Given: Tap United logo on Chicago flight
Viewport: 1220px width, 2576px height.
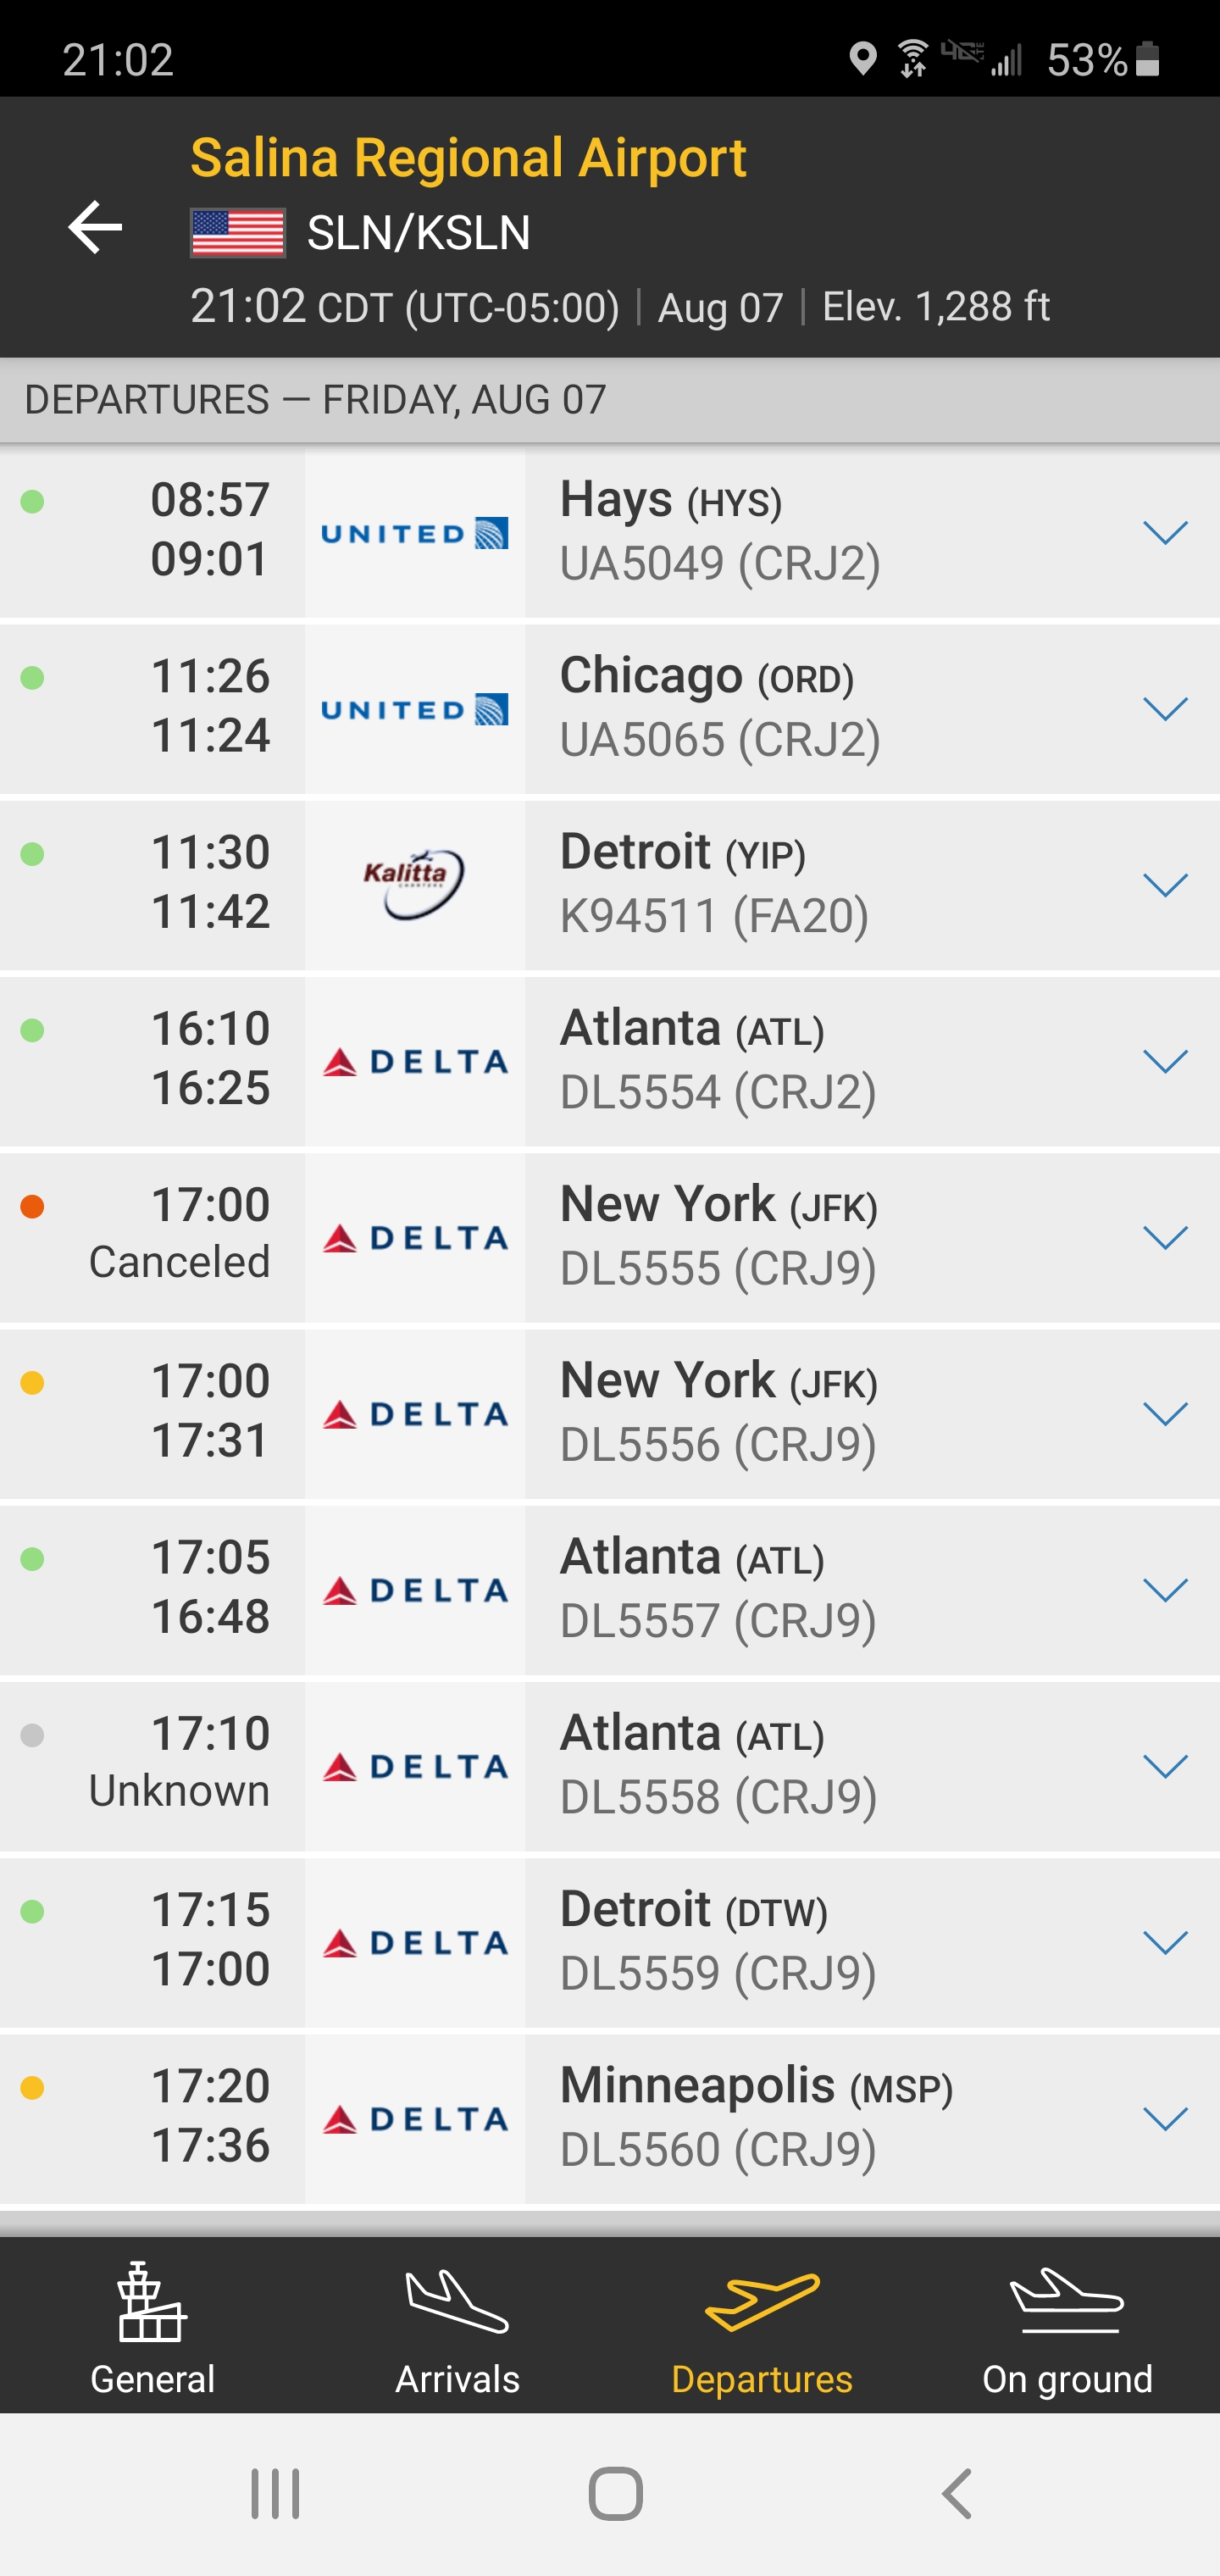Looking at the screenshot, I should coord(414,709).
